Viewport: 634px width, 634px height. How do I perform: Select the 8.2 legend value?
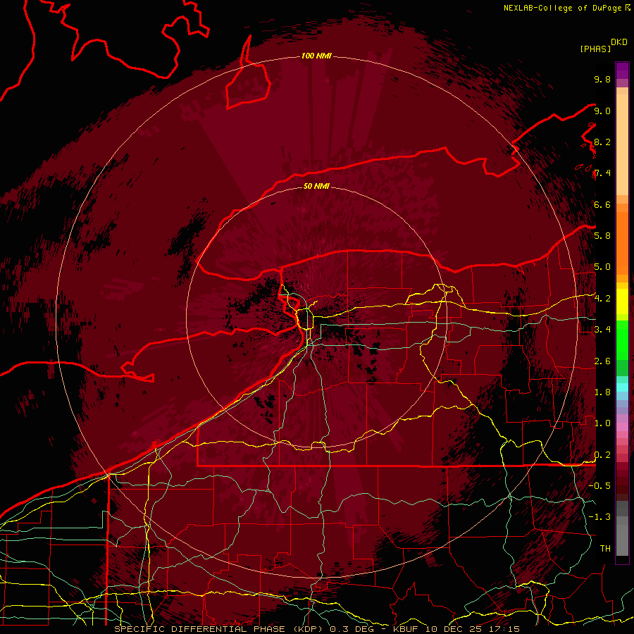tap(602, 142)
